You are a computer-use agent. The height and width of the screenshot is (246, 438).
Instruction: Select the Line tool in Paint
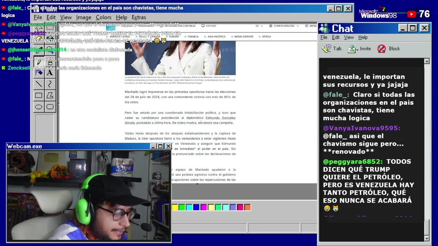[39, 84]
